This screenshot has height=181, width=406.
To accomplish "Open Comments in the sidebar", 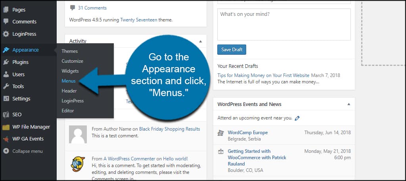I will pyautogui.click(x=24, y=21).
